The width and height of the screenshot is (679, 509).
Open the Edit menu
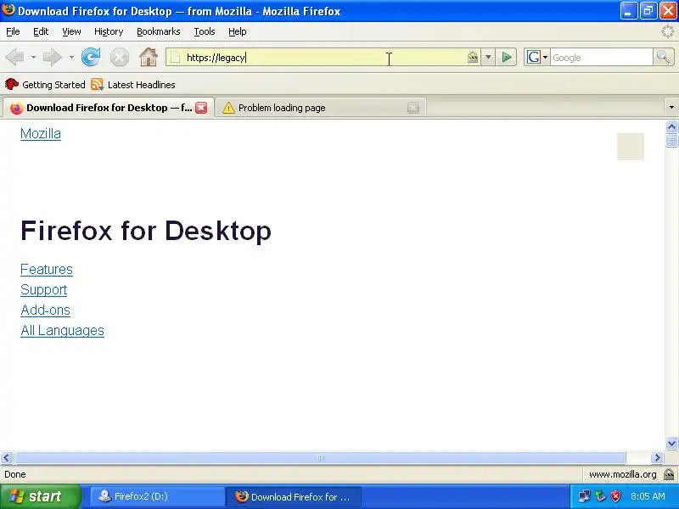(x=41, y=31)
